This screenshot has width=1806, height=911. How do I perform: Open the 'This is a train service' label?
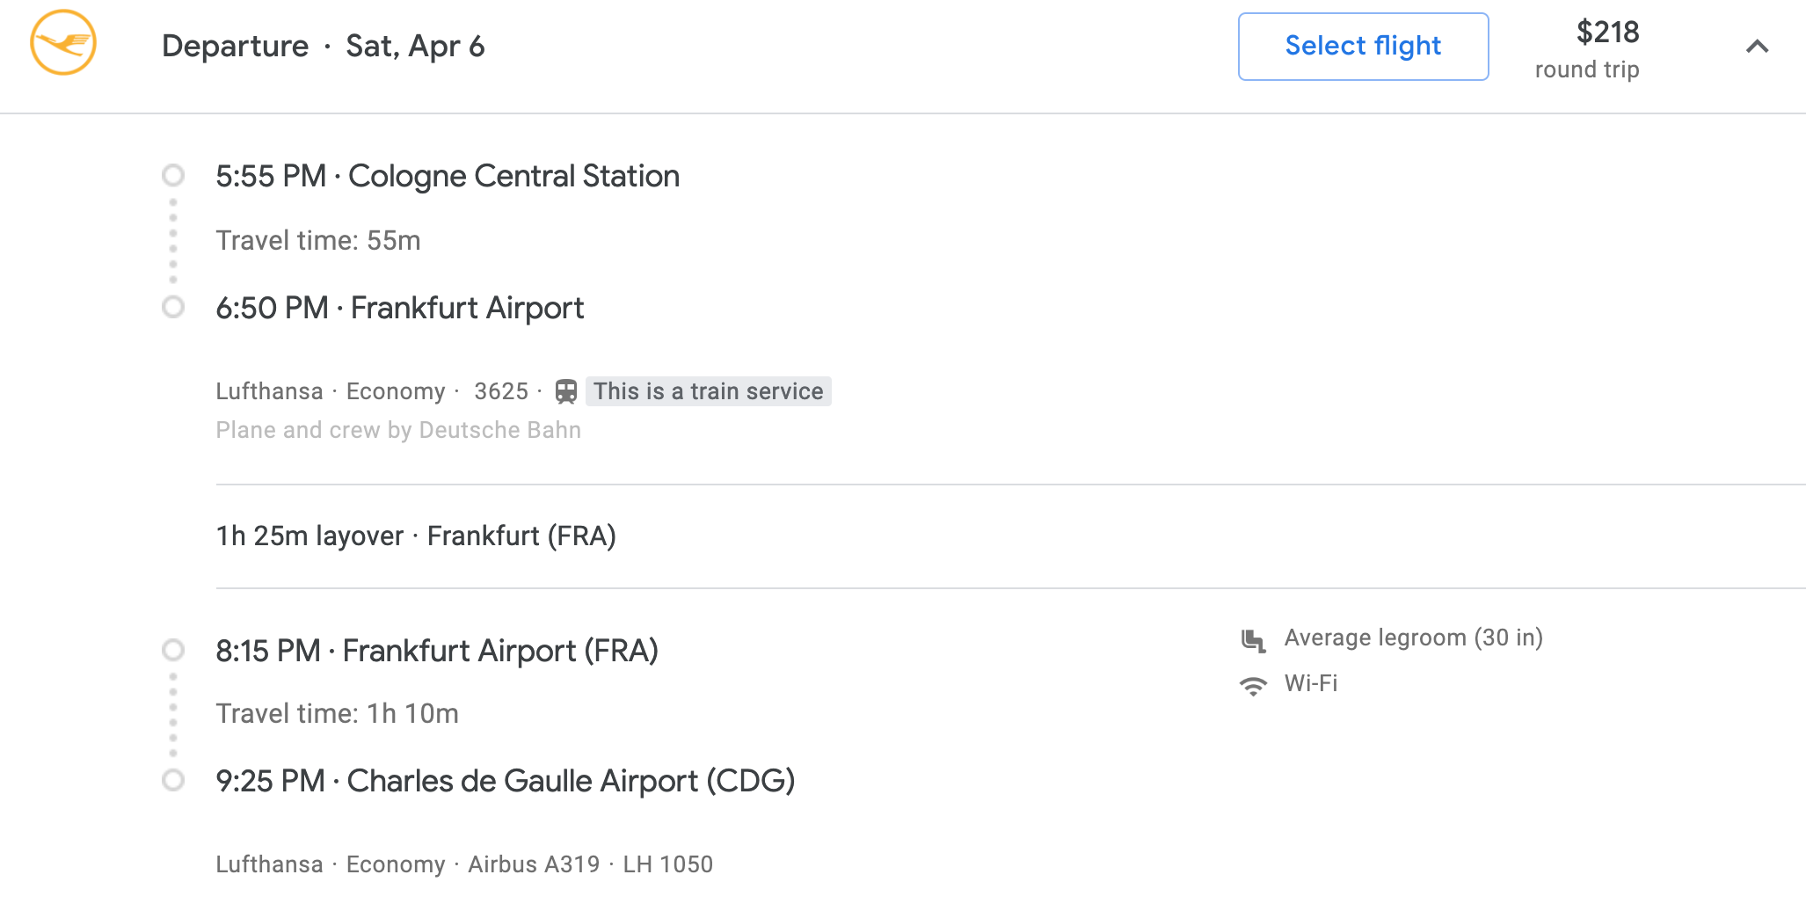(708, 392)
